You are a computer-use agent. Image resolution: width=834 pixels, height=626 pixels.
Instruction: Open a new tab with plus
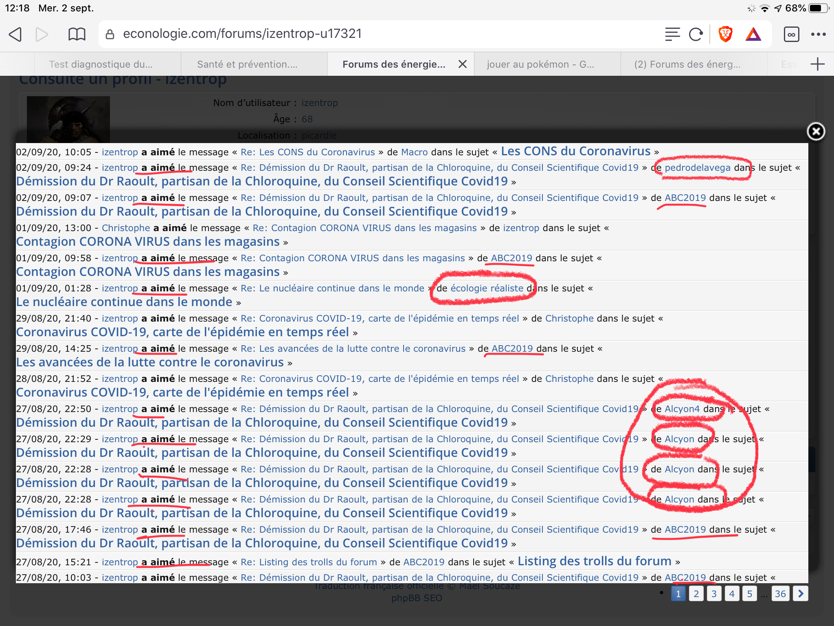coord(817,64)
